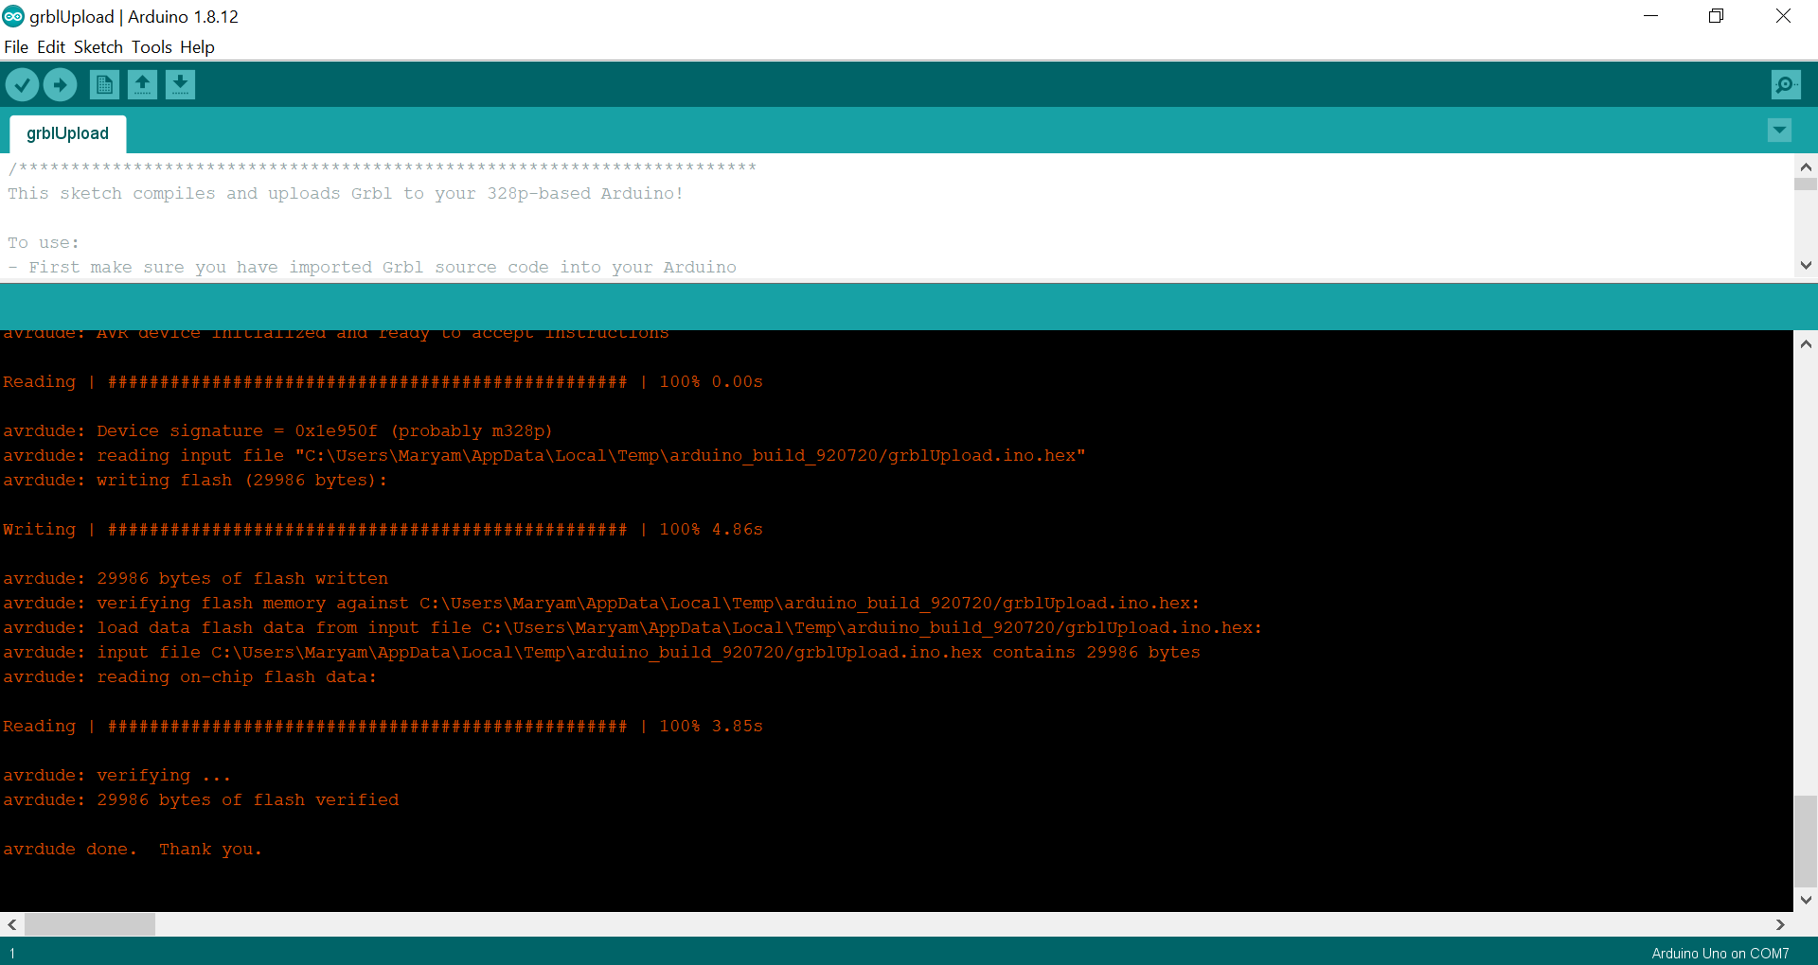This screenshot has height=965, width=1818.
Task: Click the editor scrollbar down arrow
Action: (x=1806, y=266)
